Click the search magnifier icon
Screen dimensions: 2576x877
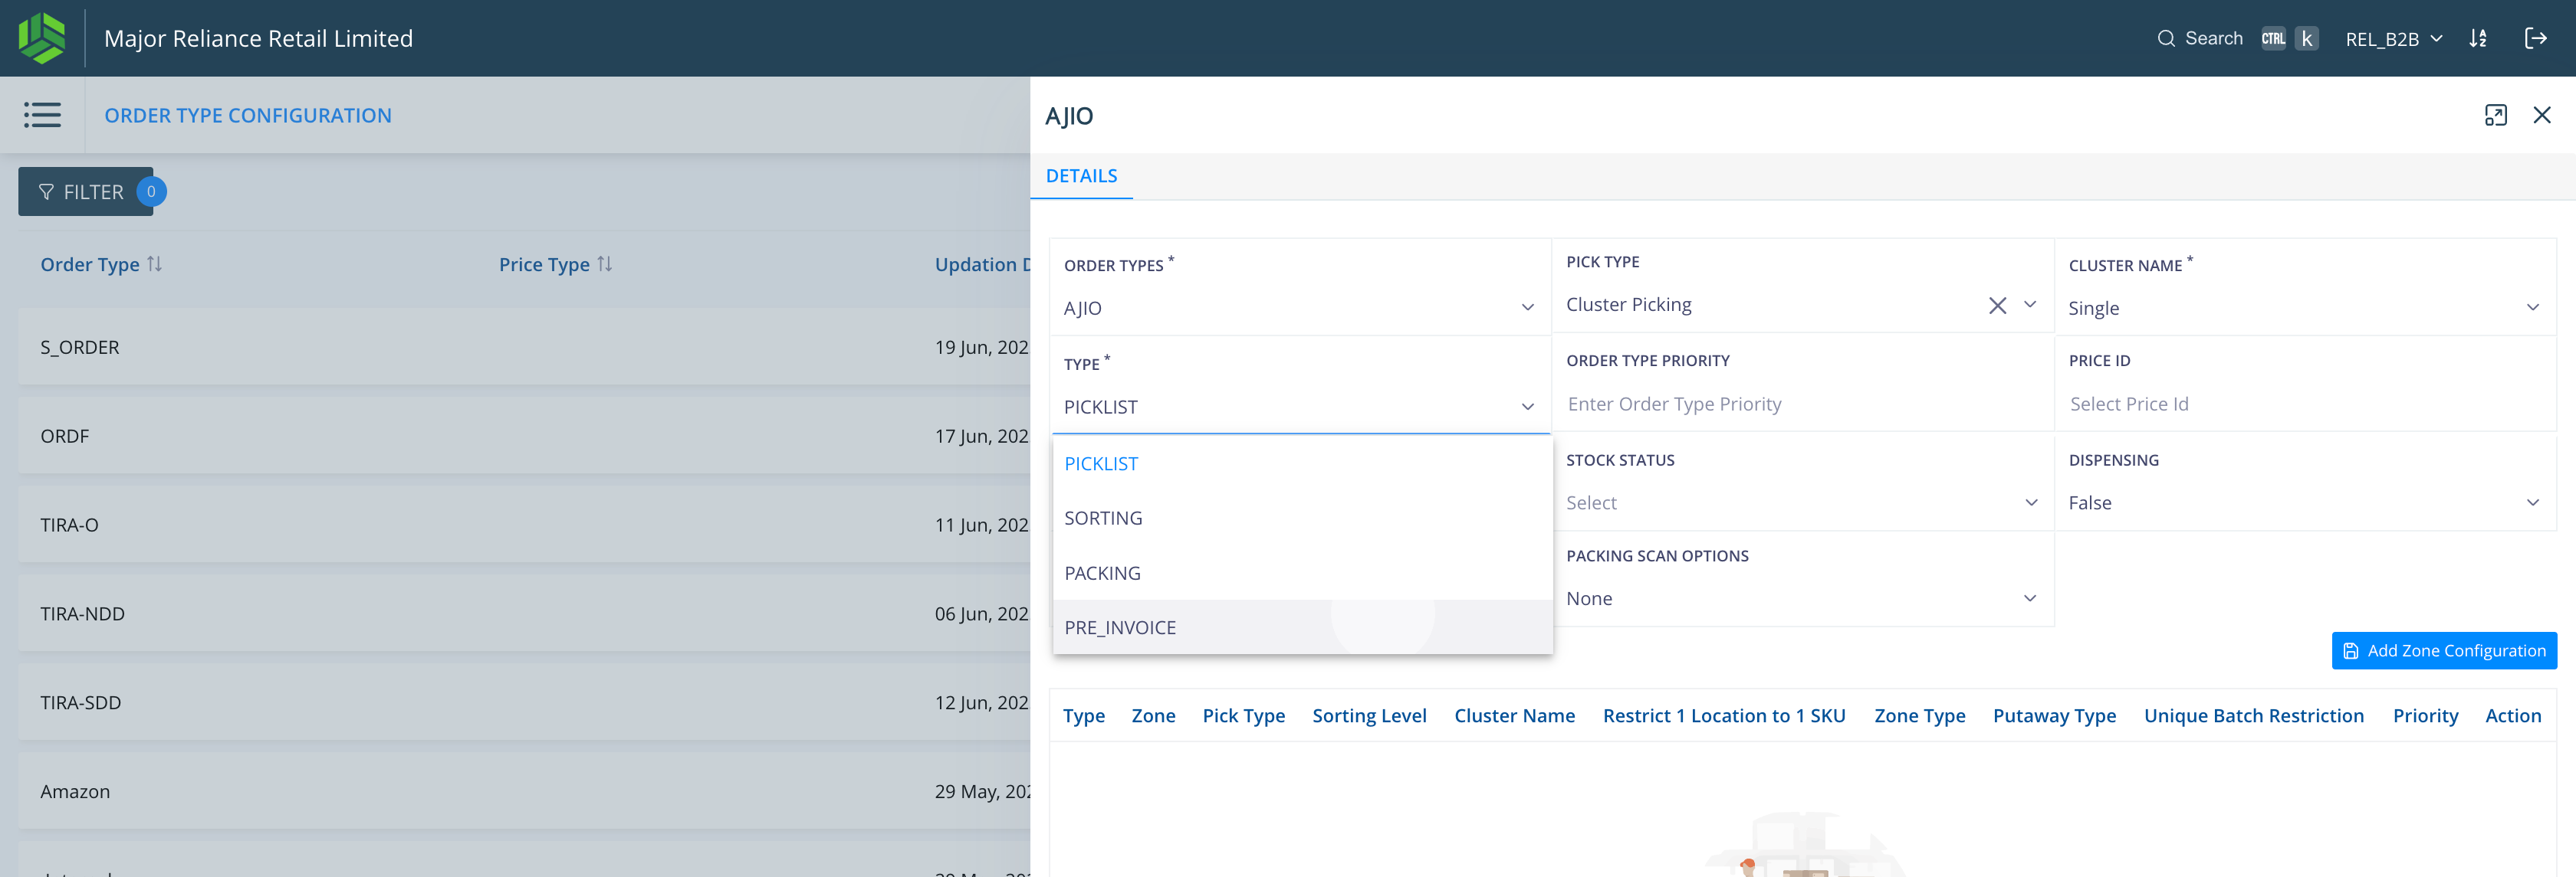point(2166,39)
